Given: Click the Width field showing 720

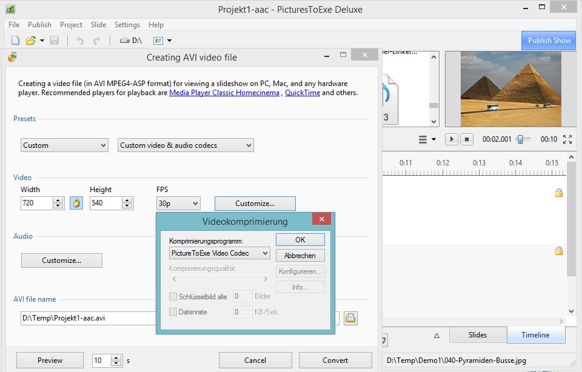Looking at the screenshot, I should (36, 203).
